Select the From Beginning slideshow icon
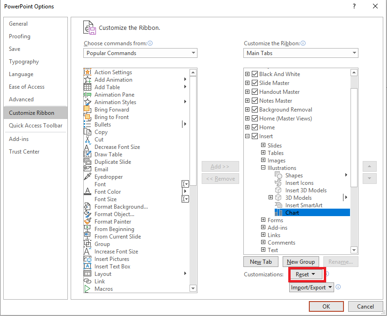Image resolution: width=387 pixels, height=316 pixels. coord(88,229)
